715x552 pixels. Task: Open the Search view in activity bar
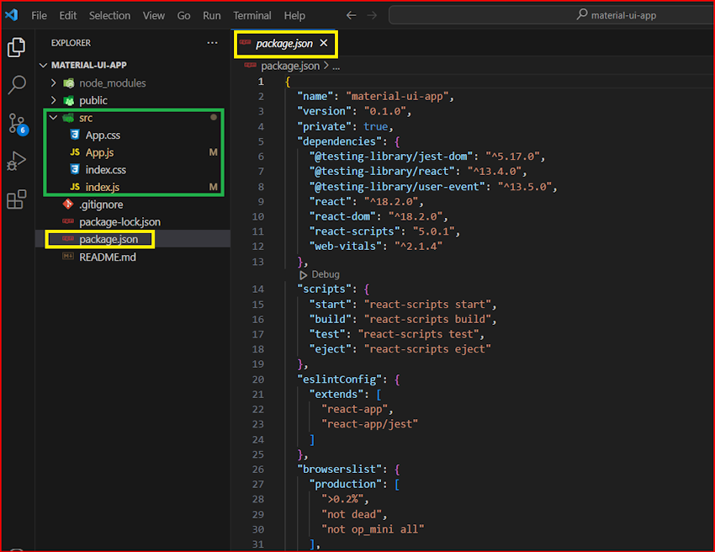click(x=16, y=85)
